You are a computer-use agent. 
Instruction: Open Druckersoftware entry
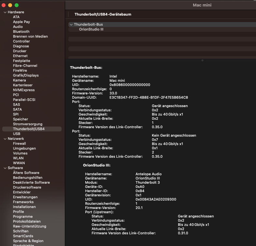coord(27,188)
